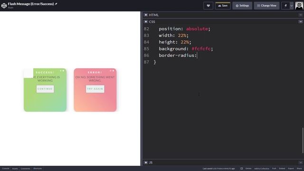
Task: Open CSS editor settings gear
Action: 146,21
